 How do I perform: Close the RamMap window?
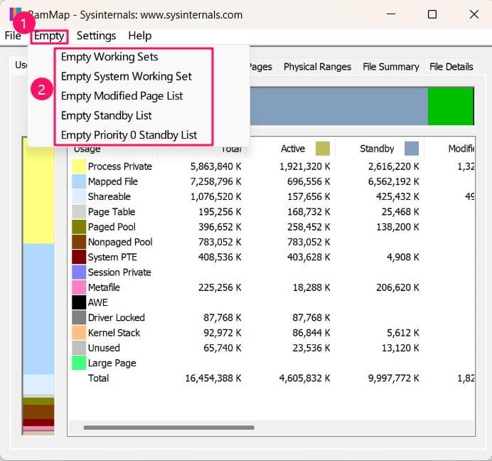pos(474,14)
